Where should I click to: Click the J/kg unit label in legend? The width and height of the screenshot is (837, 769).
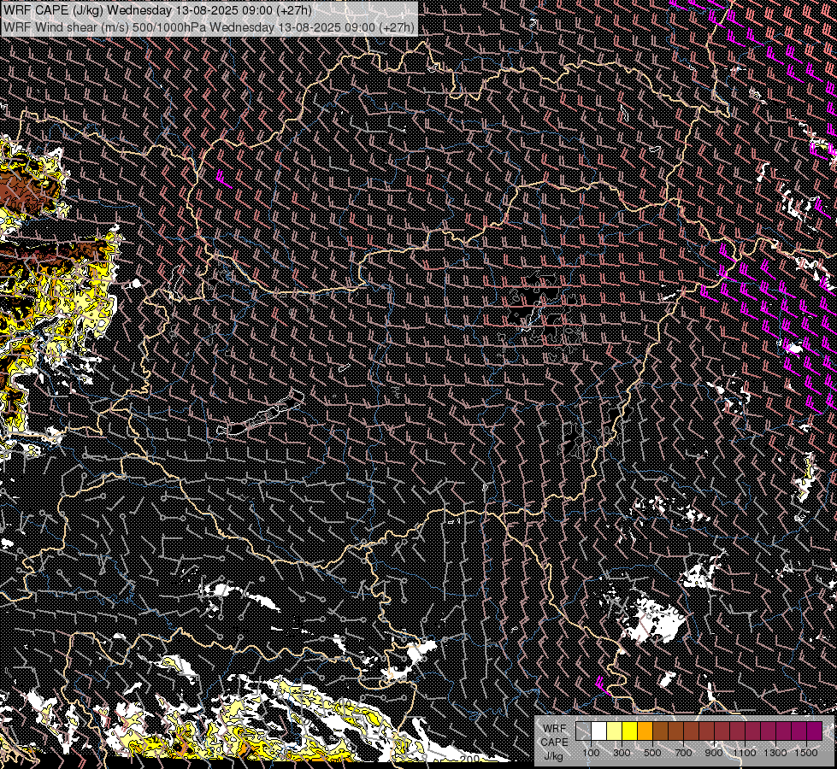(554, 756)
